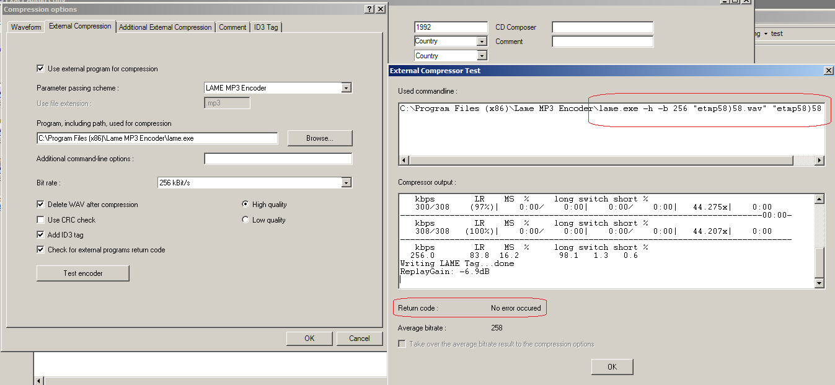Enable Use CRC check
This screenshot has width=835, height=385.
(x=40, y=220)
